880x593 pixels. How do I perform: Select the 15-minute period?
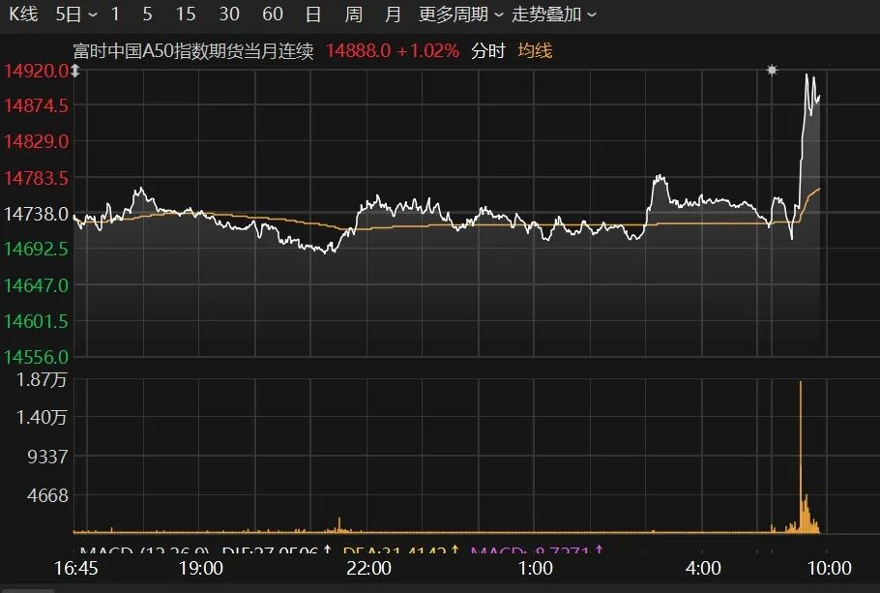point(186,15)
